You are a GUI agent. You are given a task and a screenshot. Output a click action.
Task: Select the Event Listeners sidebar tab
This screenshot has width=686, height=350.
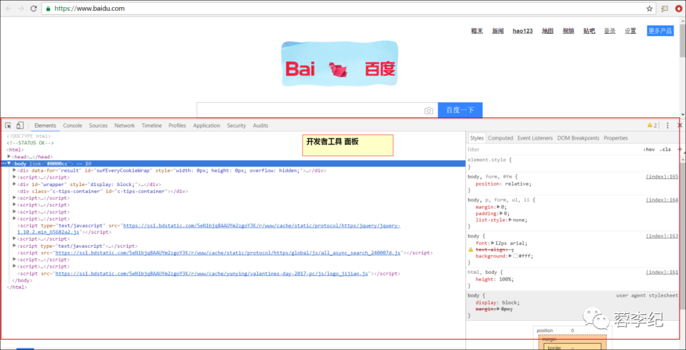click(535, 138)
